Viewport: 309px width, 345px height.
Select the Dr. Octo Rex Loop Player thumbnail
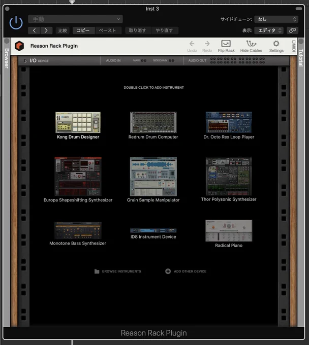point(229,122)
